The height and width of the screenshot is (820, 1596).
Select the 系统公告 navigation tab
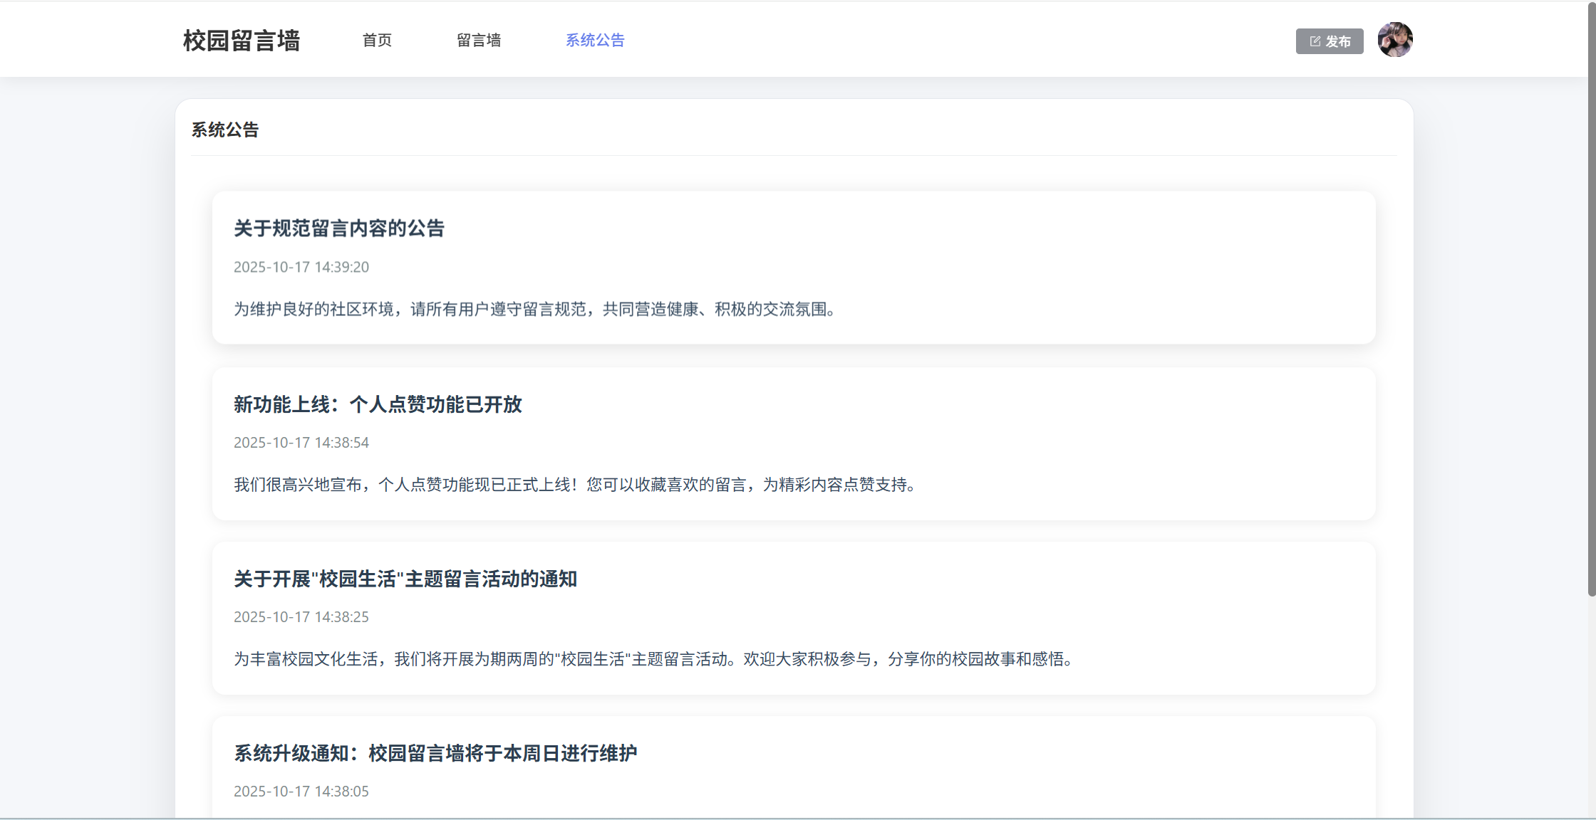[x=595, y=41]
